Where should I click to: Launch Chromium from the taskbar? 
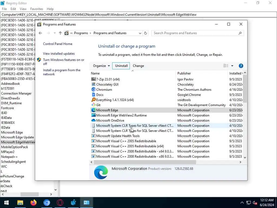(47, 203)
